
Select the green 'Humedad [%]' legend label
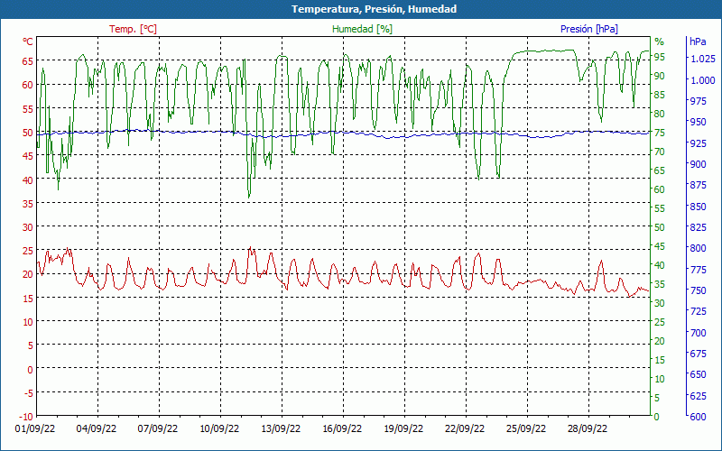tap(363, 29)
